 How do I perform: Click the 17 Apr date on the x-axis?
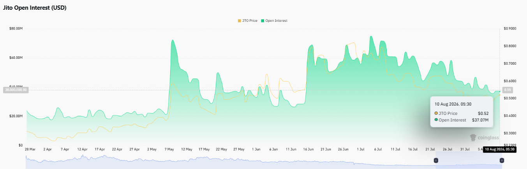click(100, 149)
